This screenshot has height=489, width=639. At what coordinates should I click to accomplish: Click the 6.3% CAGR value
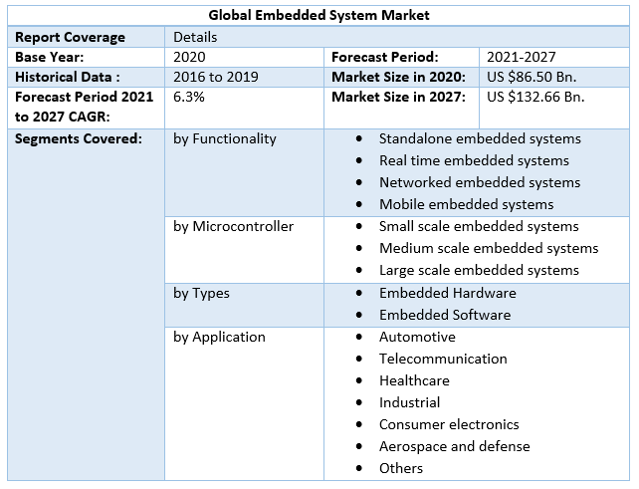pos(189,97)
